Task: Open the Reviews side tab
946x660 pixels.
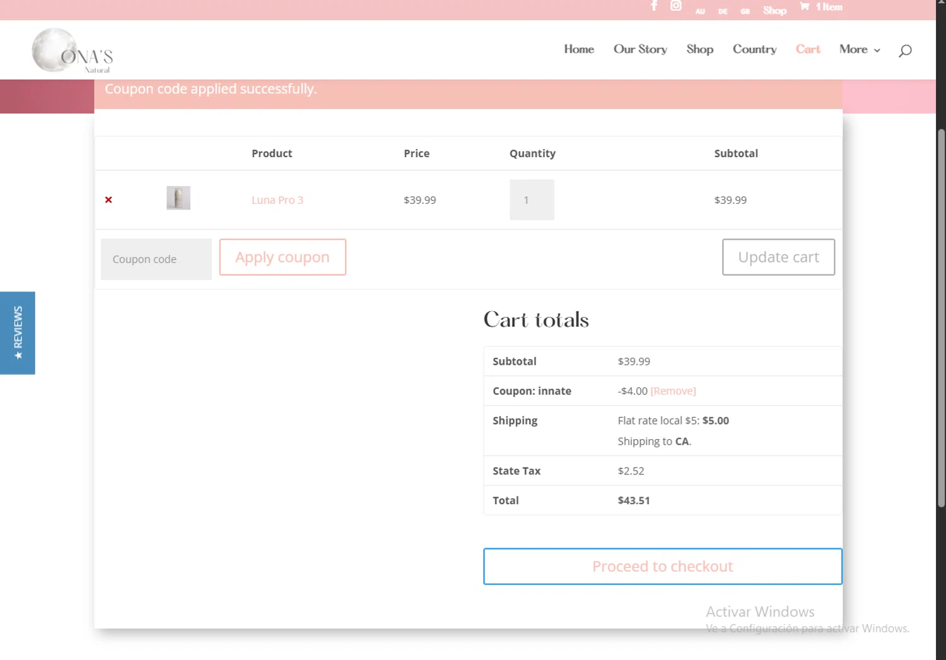Action: click(x=18, y=333)
